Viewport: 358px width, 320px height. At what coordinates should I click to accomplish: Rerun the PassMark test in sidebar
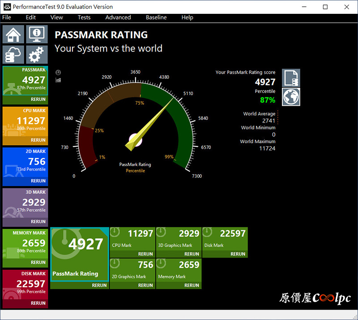(38, 99)
